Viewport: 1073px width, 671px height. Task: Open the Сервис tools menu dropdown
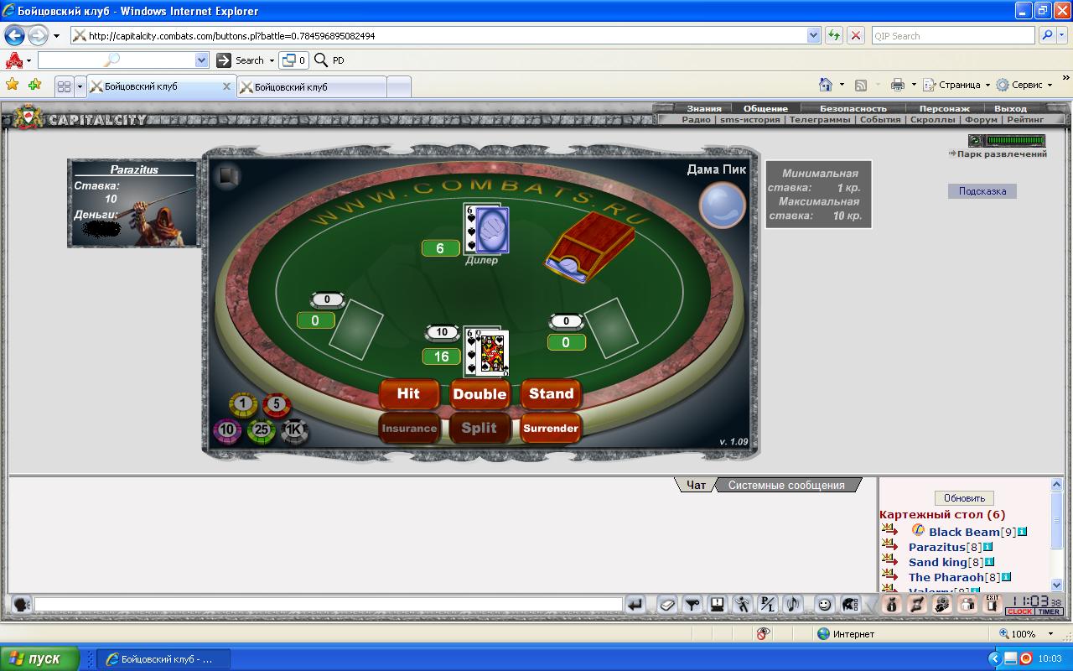point(1024,85)
